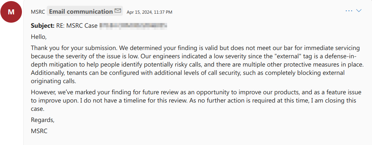Click the paragraph starting with However
Image resolution: width=372 pixels, height=145 pixels.
click(x=194, y=101)
